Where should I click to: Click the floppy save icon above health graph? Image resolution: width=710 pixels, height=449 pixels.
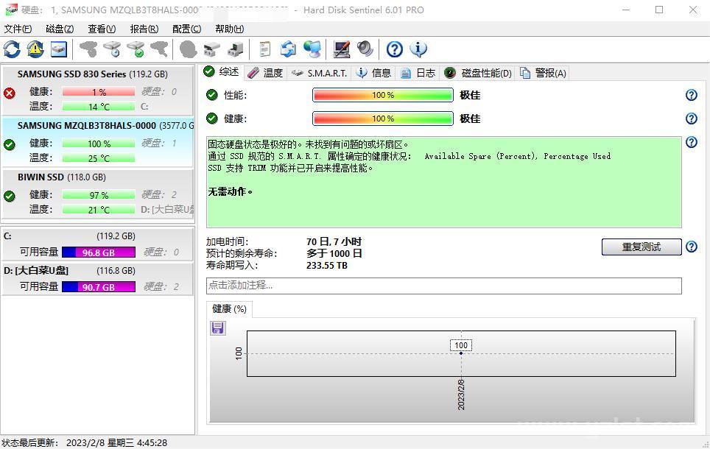[x=218, y=328]
